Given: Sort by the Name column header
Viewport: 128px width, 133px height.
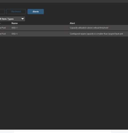Looking at the screenshot, I should pos(15,23).
